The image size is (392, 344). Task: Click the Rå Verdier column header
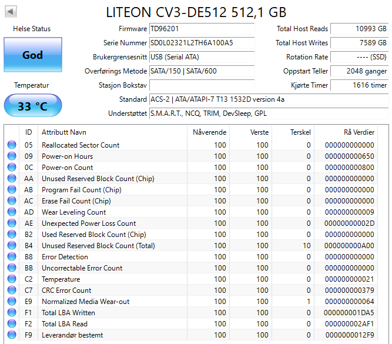(x=351, y=132)
